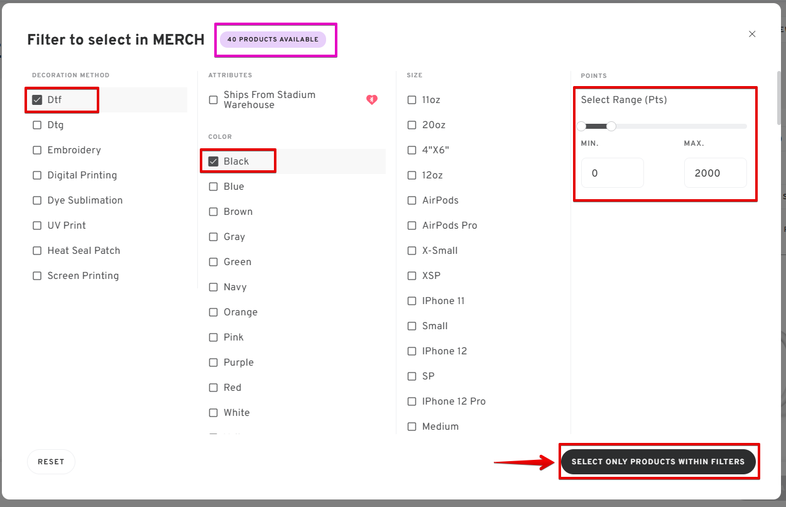Enable the 20oz size filter
Viewport: 786px width, 507px height.
pyautogui.click(x=412, y=125)
